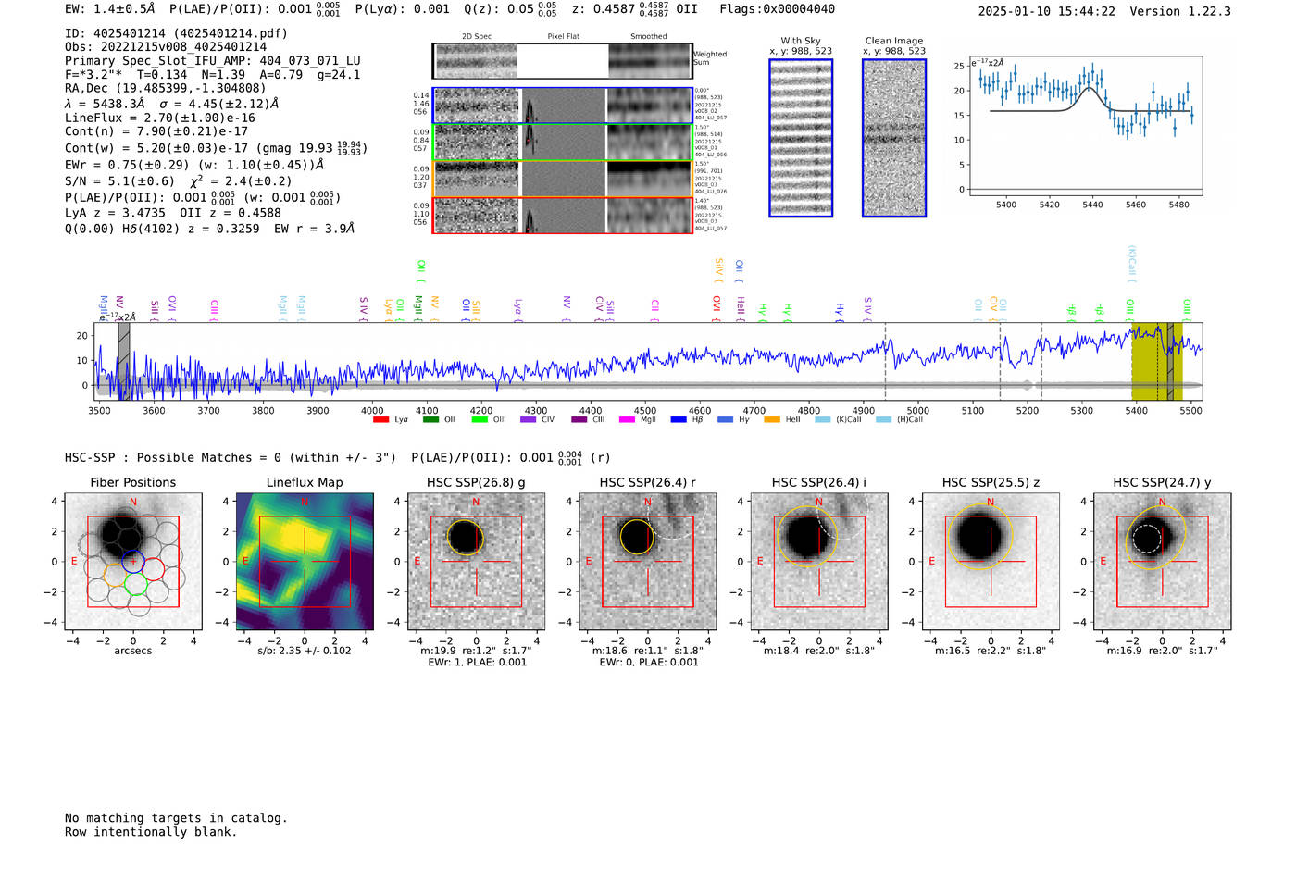Open the Gaussian emission line fit plot
This screenshot has height=882, width=1296.
pyautogui.click(x=1085, y=127)
